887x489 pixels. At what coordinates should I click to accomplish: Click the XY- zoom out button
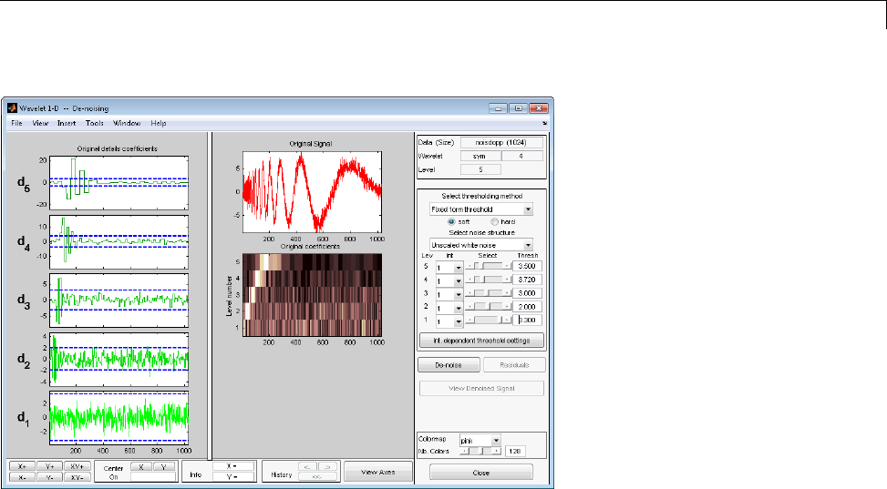(x=77, y=476)
